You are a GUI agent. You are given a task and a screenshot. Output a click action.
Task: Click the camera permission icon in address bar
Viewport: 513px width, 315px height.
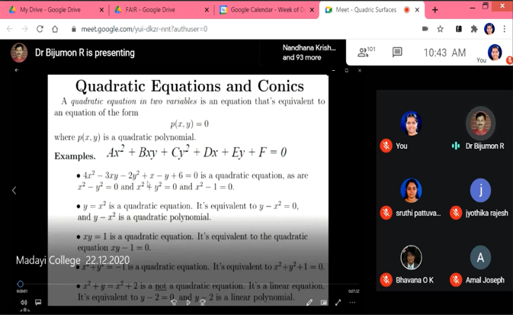[425, 29]
